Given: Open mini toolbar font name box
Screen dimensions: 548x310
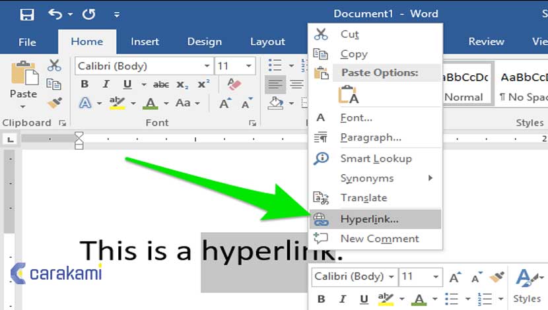Looking at the screenshot, I should [355, 276].
